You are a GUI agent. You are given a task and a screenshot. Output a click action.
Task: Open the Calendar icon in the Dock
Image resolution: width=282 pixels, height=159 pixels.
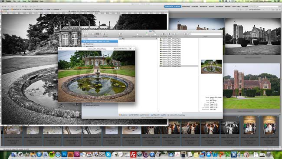[89, 154]
